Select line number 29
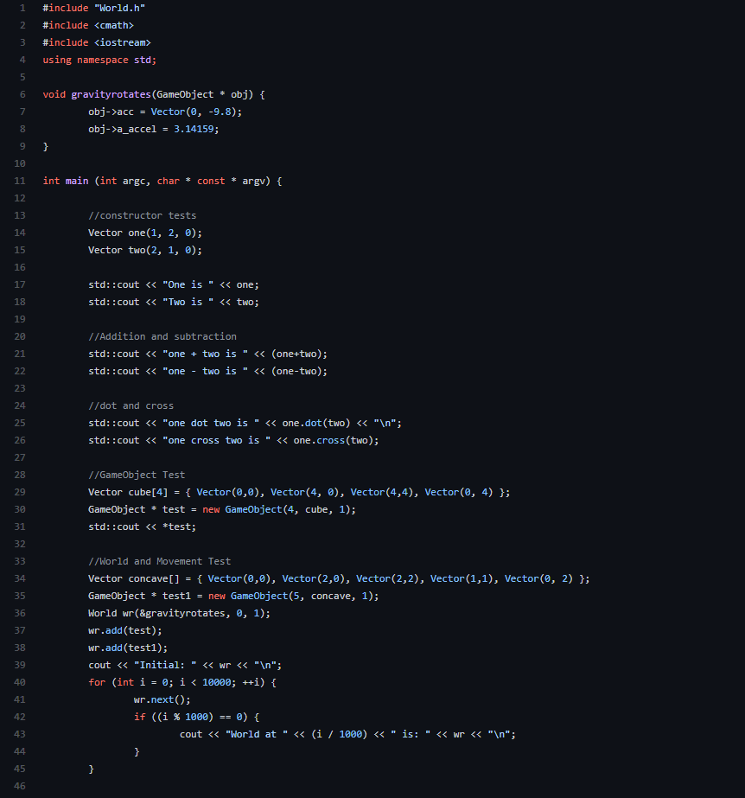Screen dimensions: 745x798 click(x=20, y=492)
